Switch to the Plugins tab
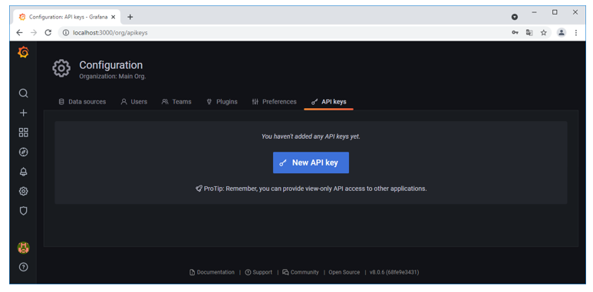The width and height of the screenshot is (593, 292). [x=222, y=102]
